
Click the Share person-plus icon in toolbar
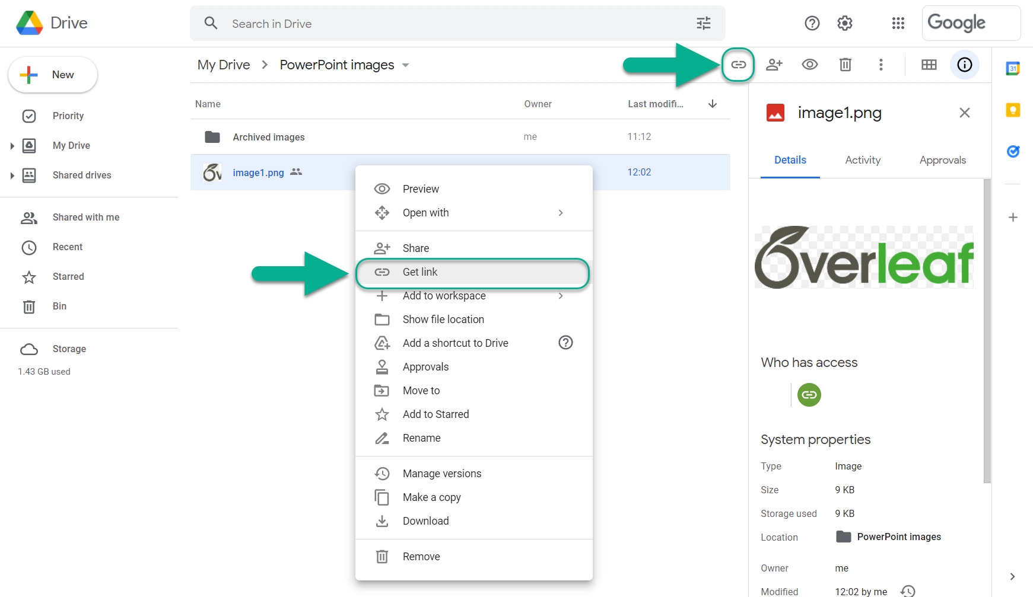[x=774, y=65]
